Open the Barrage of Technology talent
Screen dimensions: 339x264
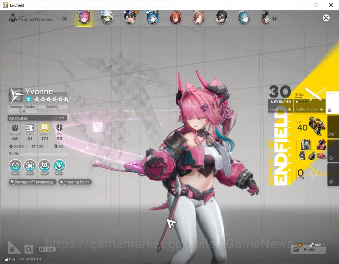(32, 182)
